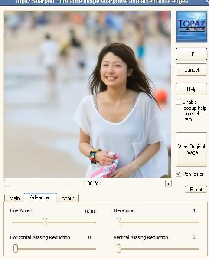Image resolution: width=209 pixels, height=259 pixels.
Task: Confirm with the OK button
Action: point(192,54)
